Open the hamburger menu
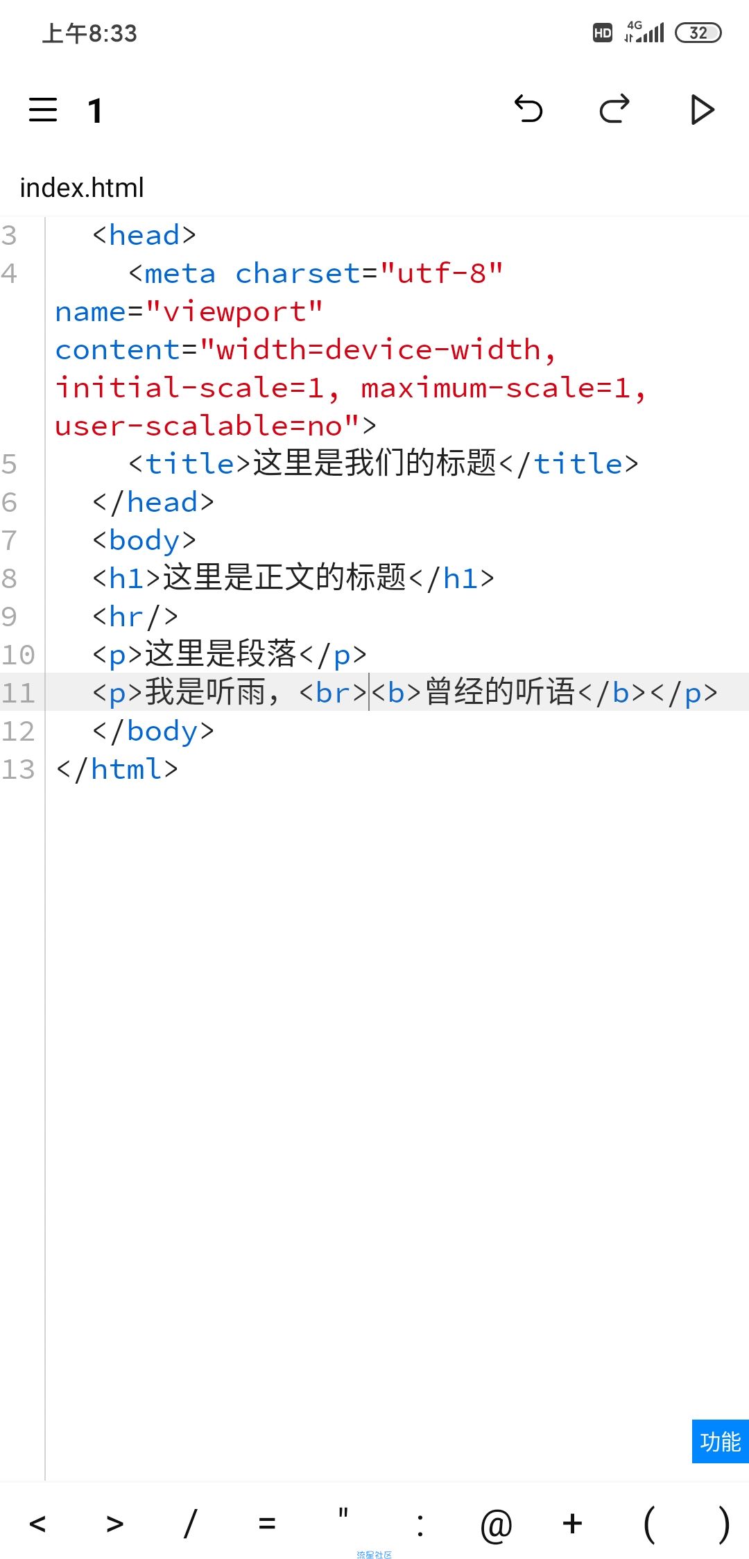Image resolution: width=749 pixels, height=1559 pixels. (43, 110)
